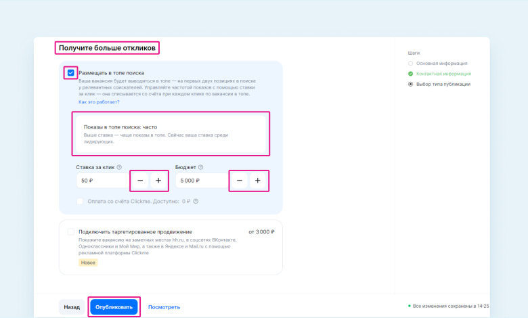Click the Показы в топе поиска info card
The width and height of the screenshot is (528, 318).
click(x=171, y=134)
